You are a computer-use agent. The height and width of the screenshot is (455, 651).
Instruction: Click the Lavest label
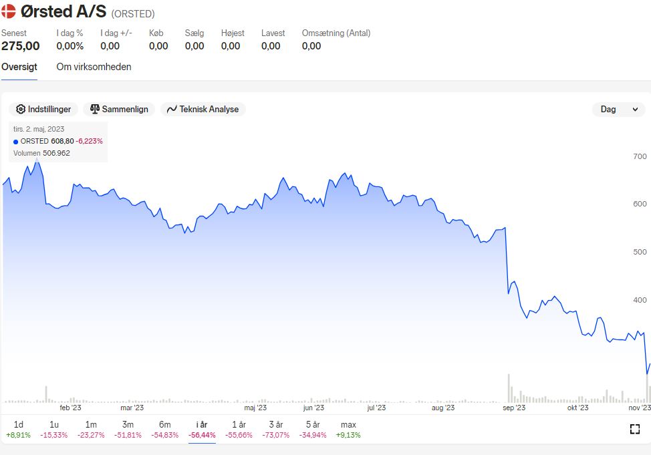click(273, 33)
